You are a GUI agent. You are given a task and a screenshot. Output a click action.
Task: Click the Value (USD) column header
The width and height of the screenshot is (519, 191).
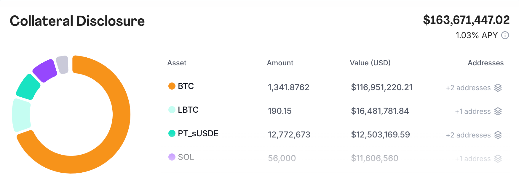click(370, 63)
